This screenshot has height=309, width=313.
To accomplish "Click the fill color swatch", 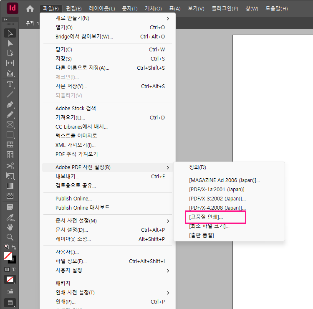I will click(x=8, y=255).
